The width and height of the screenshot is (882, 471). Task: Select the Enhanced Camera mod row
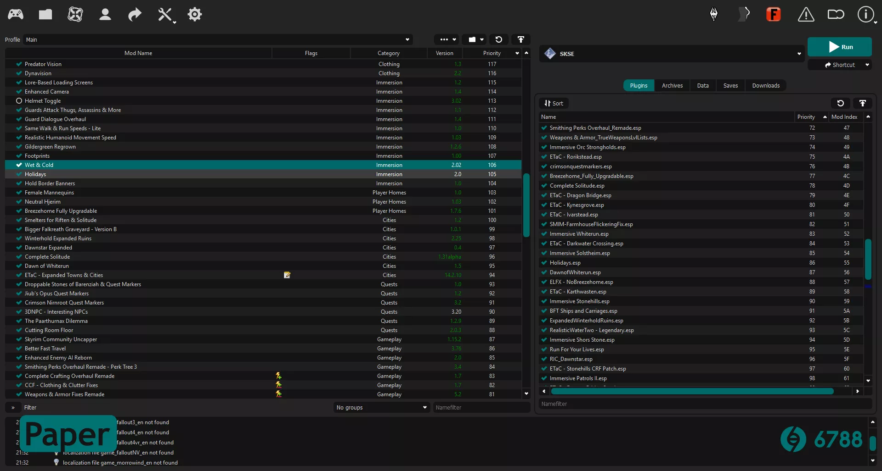[263, 92]
